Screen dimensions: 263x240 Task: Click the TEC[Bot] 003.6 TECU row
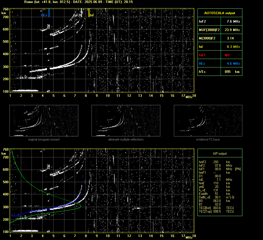point(216,208)
